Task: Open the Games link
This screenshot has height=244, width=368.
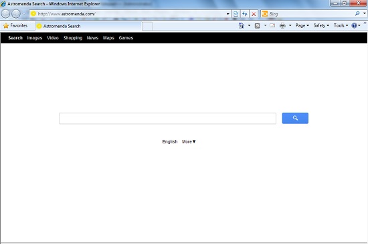Action: [x=126, y=38]
